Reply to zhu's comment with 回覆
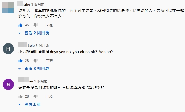Viewport: 185px width, 112px height. coord(49,25)
